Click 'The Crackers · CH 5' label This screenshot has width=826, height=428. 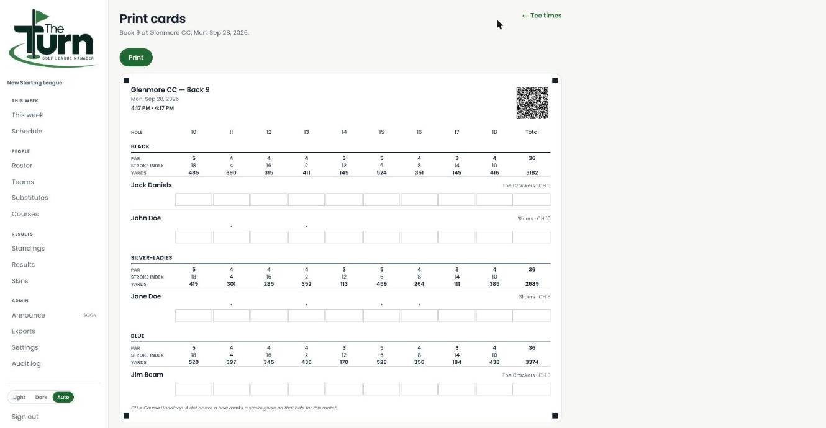coord(527,185)
